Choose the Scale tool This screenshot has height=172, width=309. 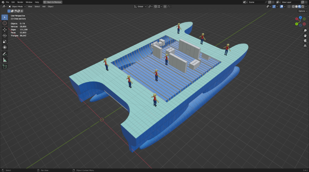5,42
